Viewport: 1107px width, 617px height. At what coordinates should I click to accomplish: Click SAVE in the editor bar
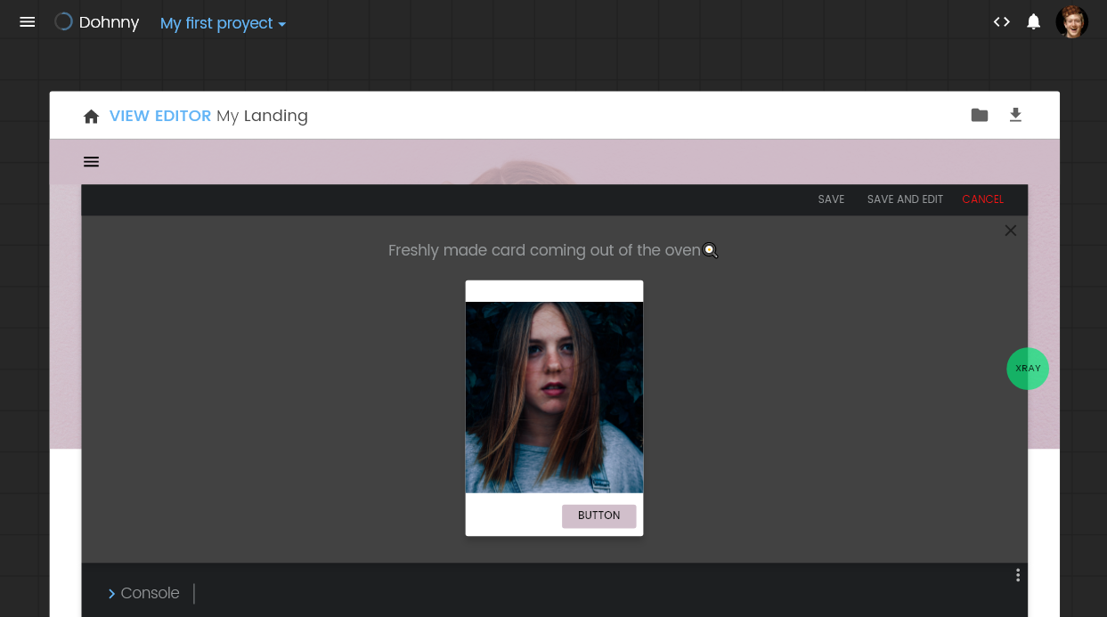[x=831, y=199]
